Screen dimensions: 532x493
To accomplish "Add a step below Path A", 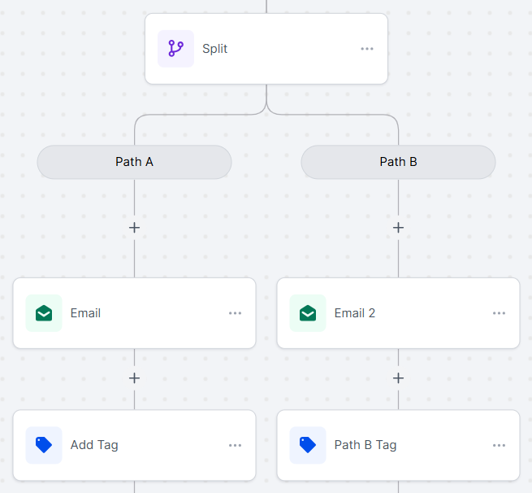I will pyautogui.click(x=134, y=228).
